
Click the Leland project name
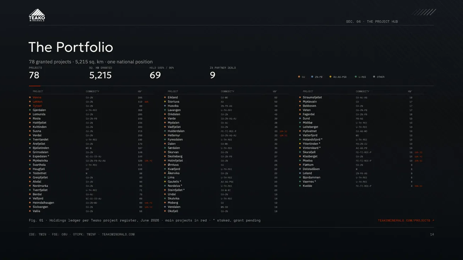(307, 173)
